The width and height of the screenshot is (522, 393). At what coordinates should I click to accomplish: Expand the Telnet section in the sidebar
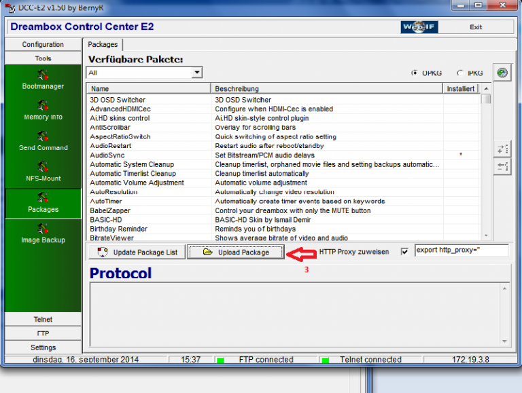click(43, 320)
